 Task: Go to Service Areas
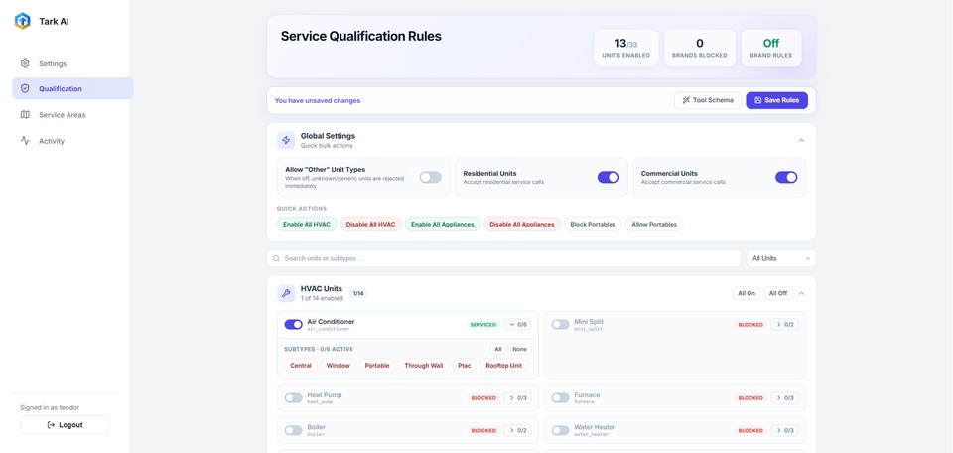[72, 115]
